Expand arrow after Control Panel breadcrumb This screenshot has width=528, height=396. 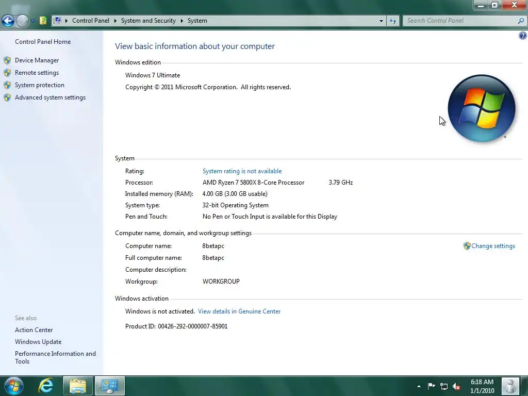tap(115, 21)
